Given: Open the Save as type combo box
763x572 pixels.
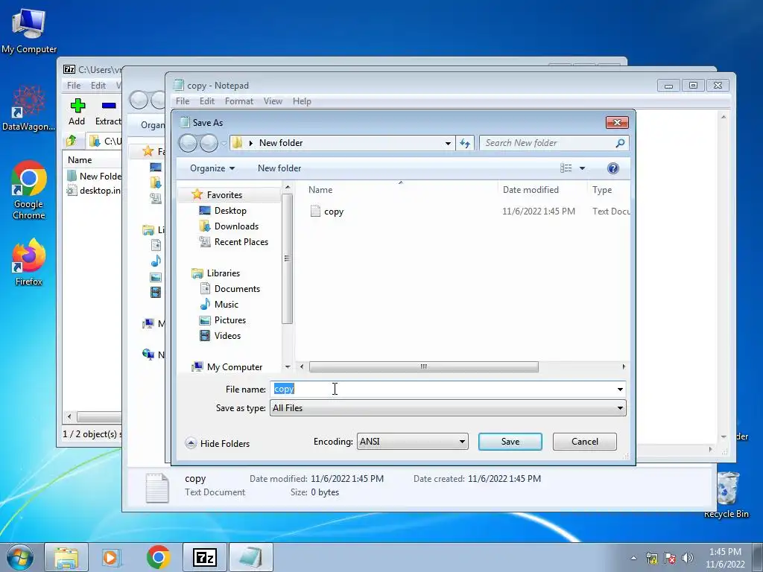Looking at the screenshot, I should 448,408.
